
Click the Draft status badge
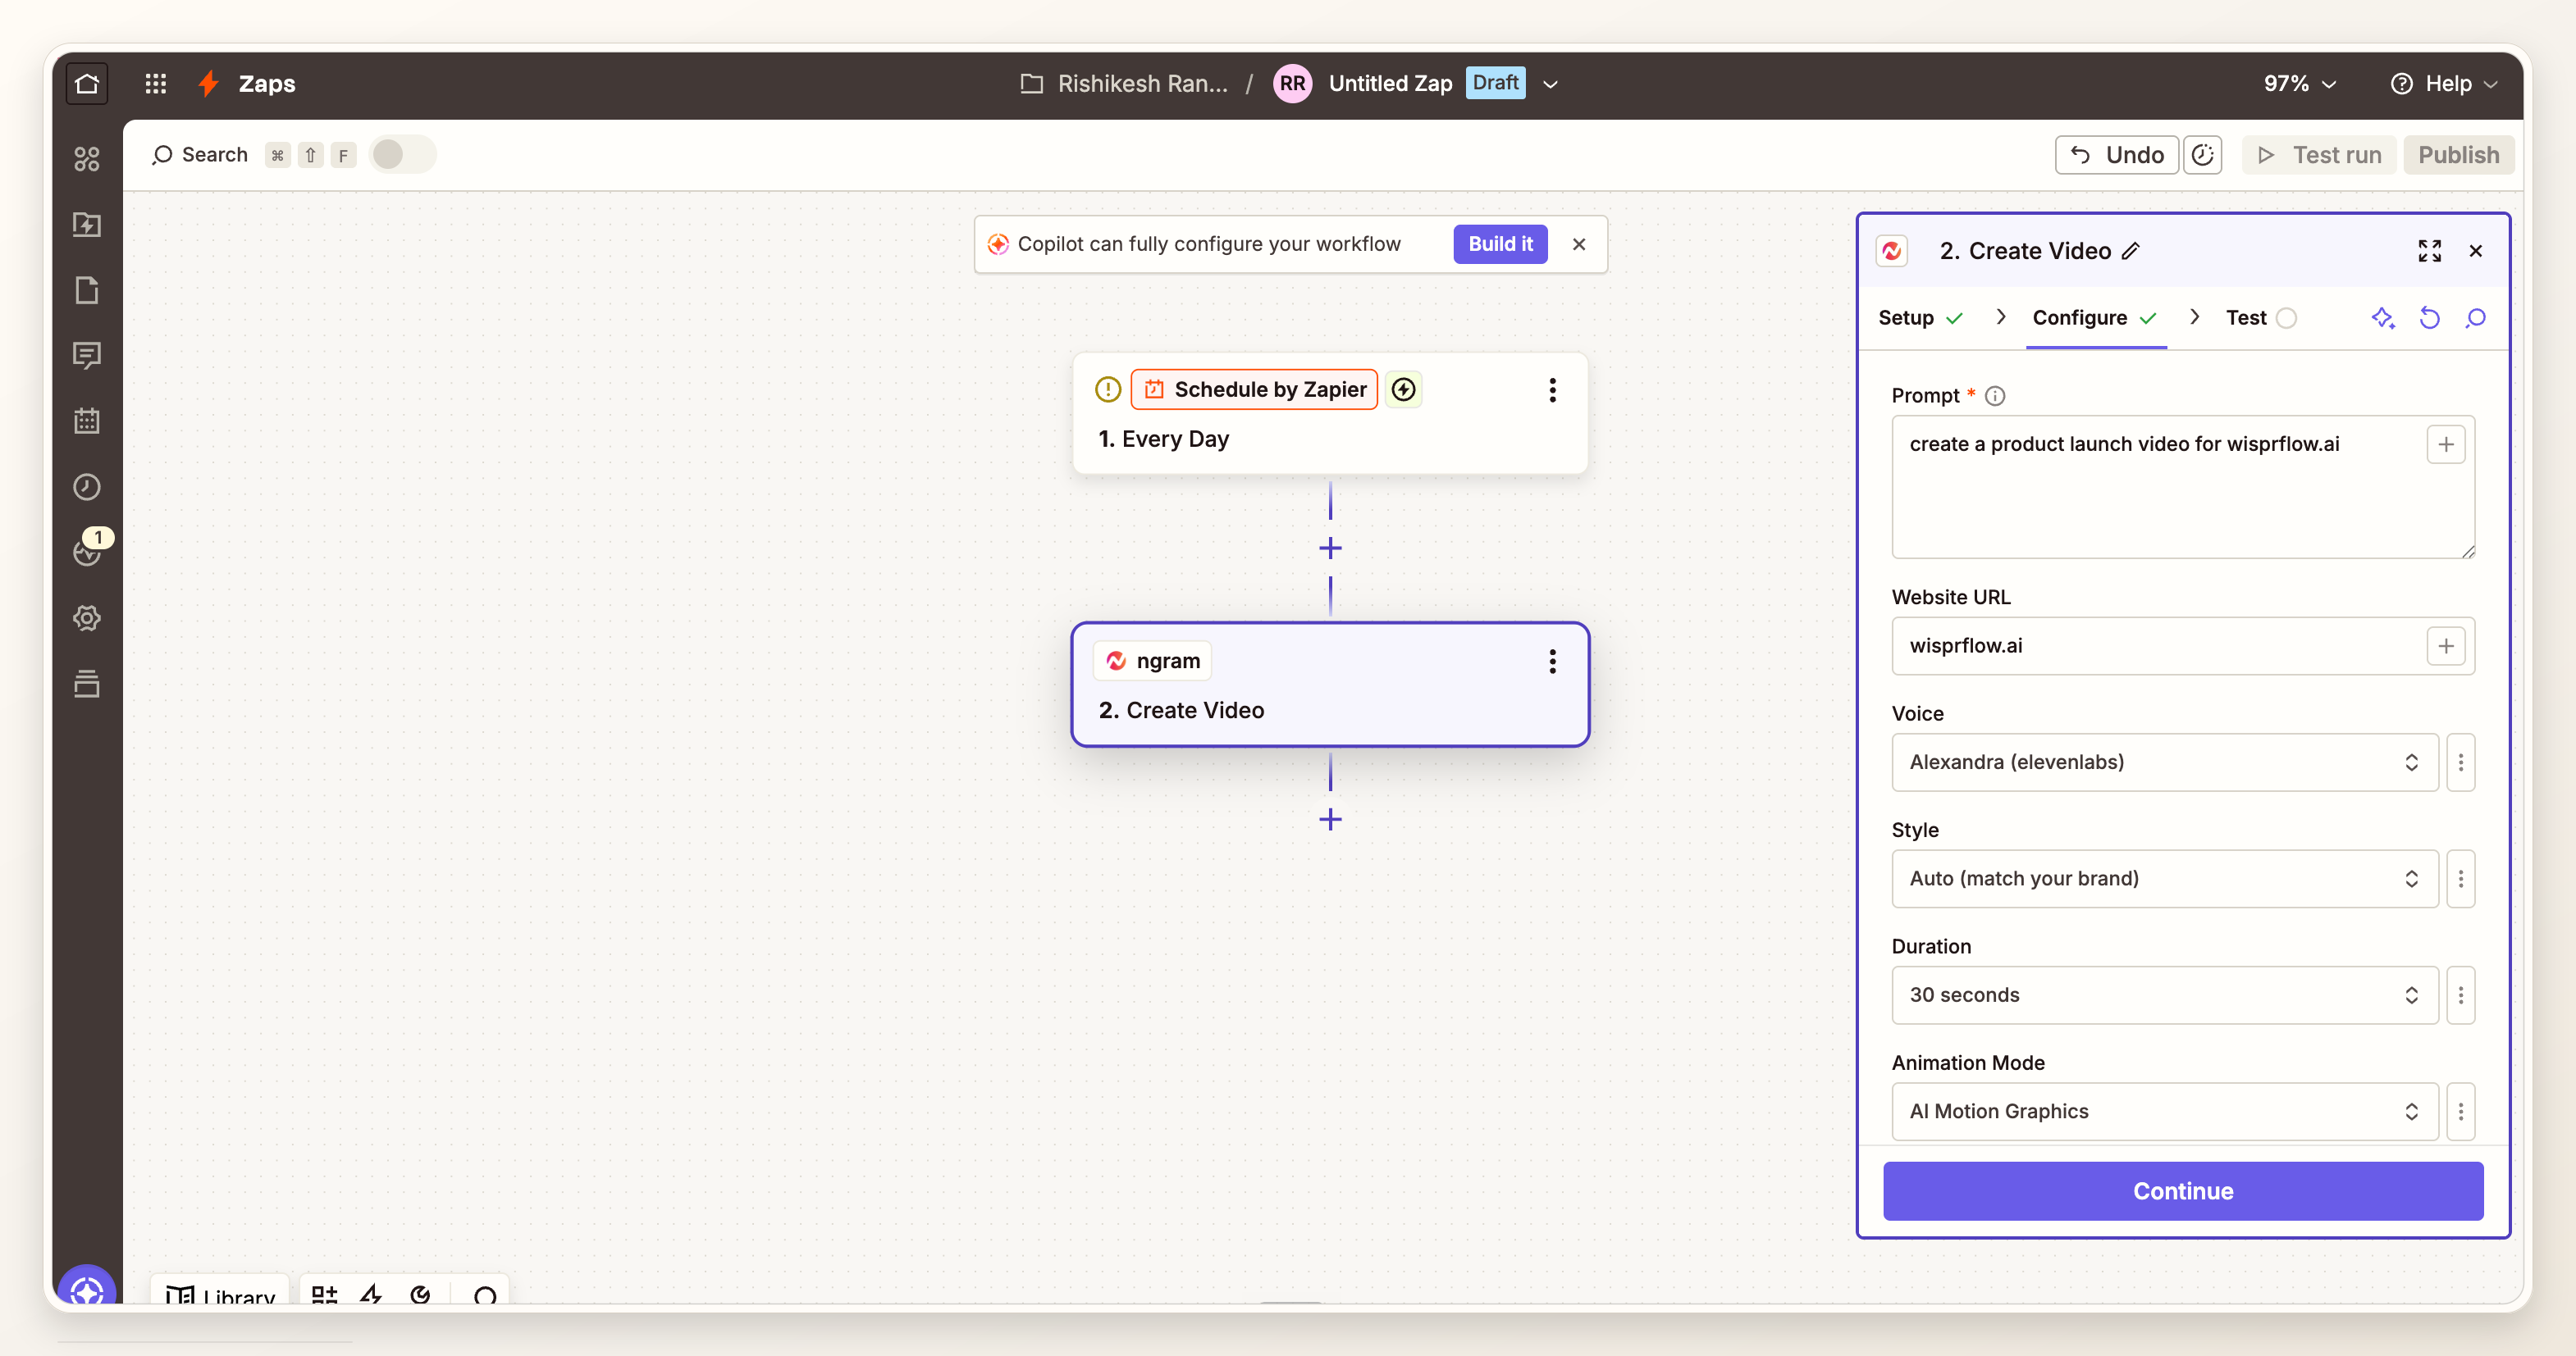pyautogui.click(x=1495, y=83)
